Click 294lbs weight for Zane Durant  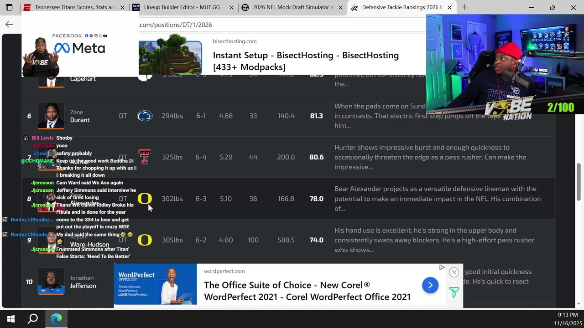[x=172, y=116]
